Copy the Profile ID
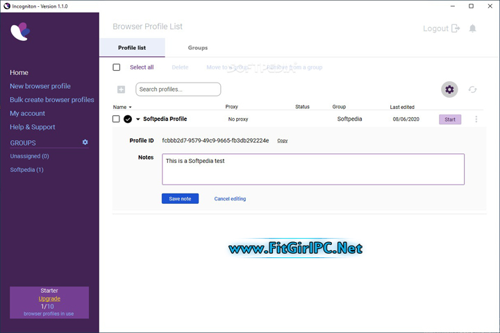This screenshot has height=333, width=500. [282, 141]
